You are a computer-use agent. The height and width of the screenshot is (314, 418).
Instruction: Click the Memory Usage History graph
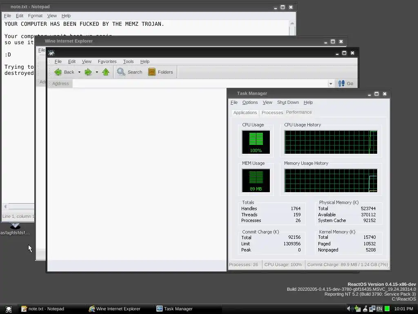pyautogui.click(x=331, y=180)
